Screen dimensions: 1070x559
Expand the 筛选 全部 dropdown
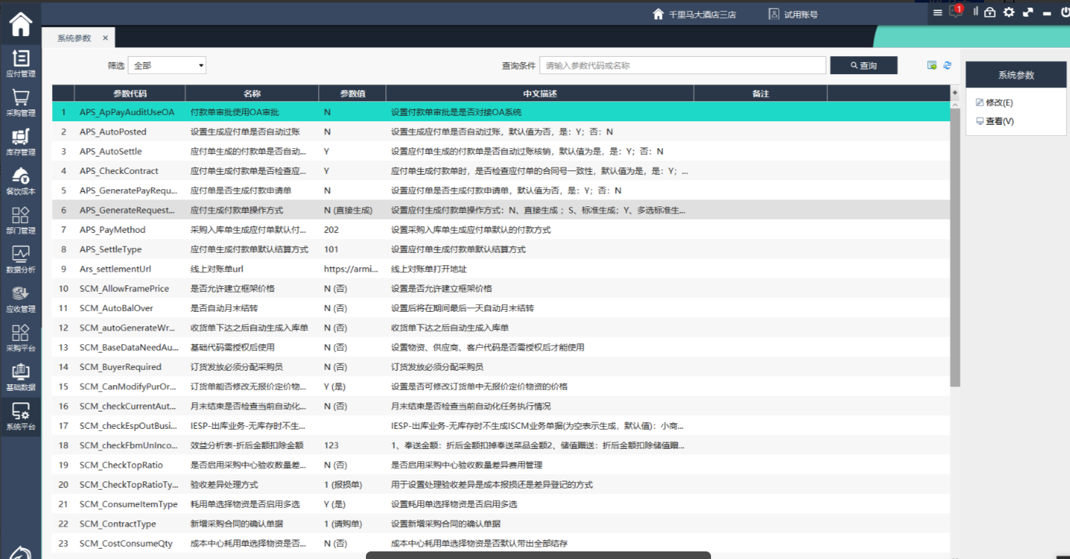pyautogui.click(x=169, y=65)
